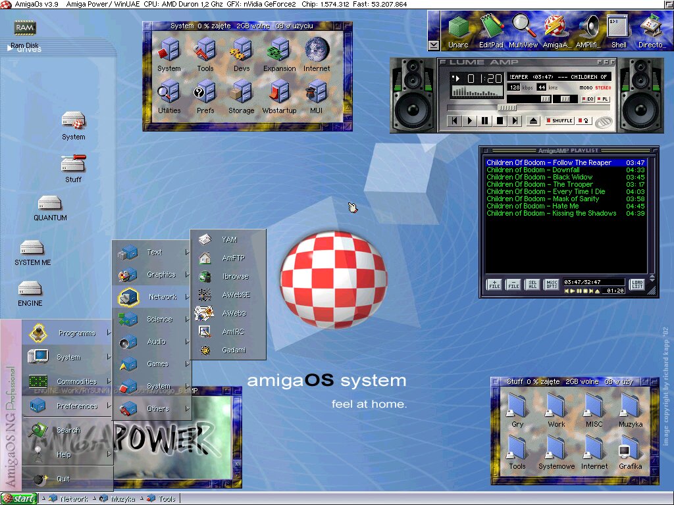
Task: Open the Internet globe icon in System window
Action: [x=317, y=54]
